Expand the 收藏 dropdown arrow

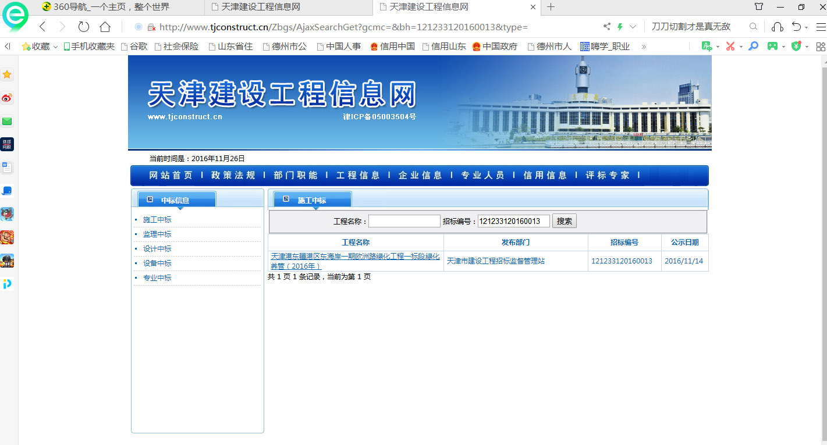[55, 47]
